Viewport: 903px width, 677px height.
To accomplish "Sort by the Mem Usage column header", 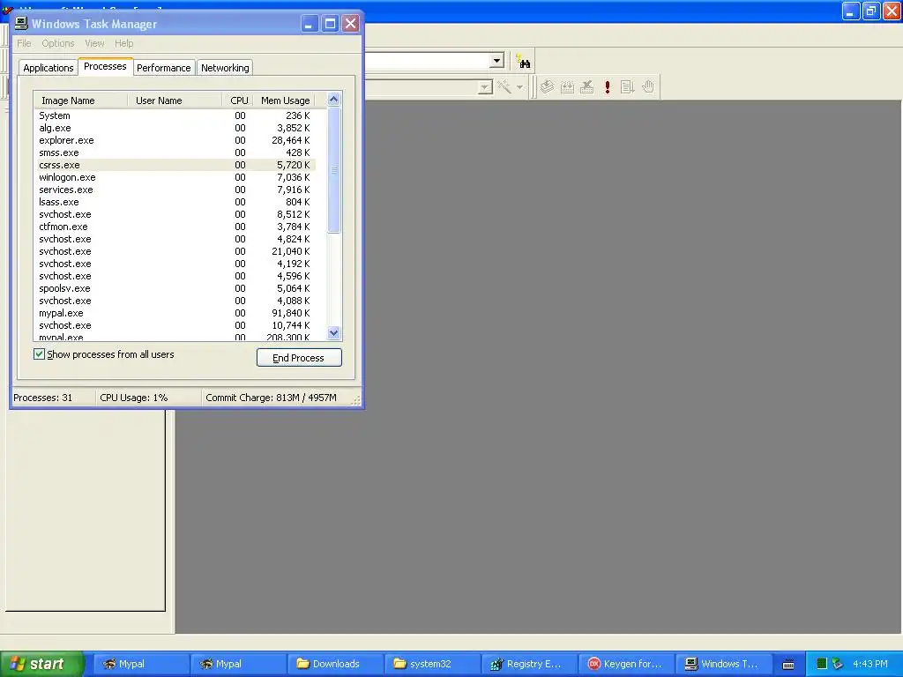I will pyautogui.click(x=285, y=100).
